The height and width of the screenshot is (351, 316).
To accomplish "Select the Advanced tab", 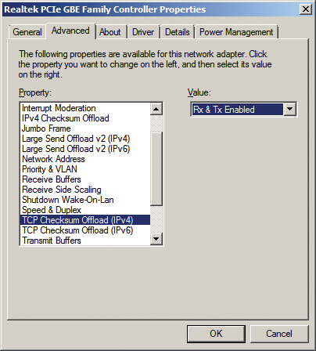I will [70, 31].
